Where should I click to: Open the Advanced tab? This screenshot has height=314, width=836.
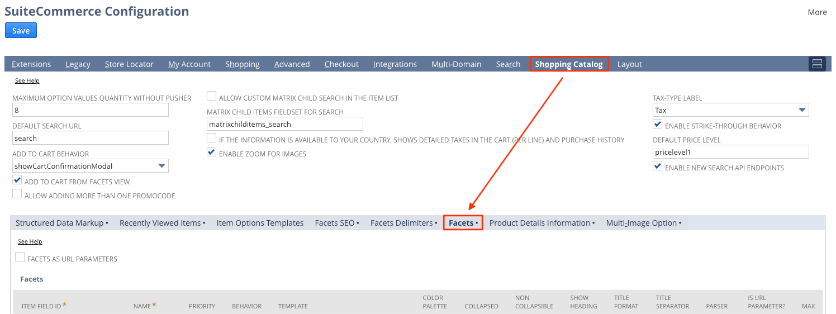292,64
